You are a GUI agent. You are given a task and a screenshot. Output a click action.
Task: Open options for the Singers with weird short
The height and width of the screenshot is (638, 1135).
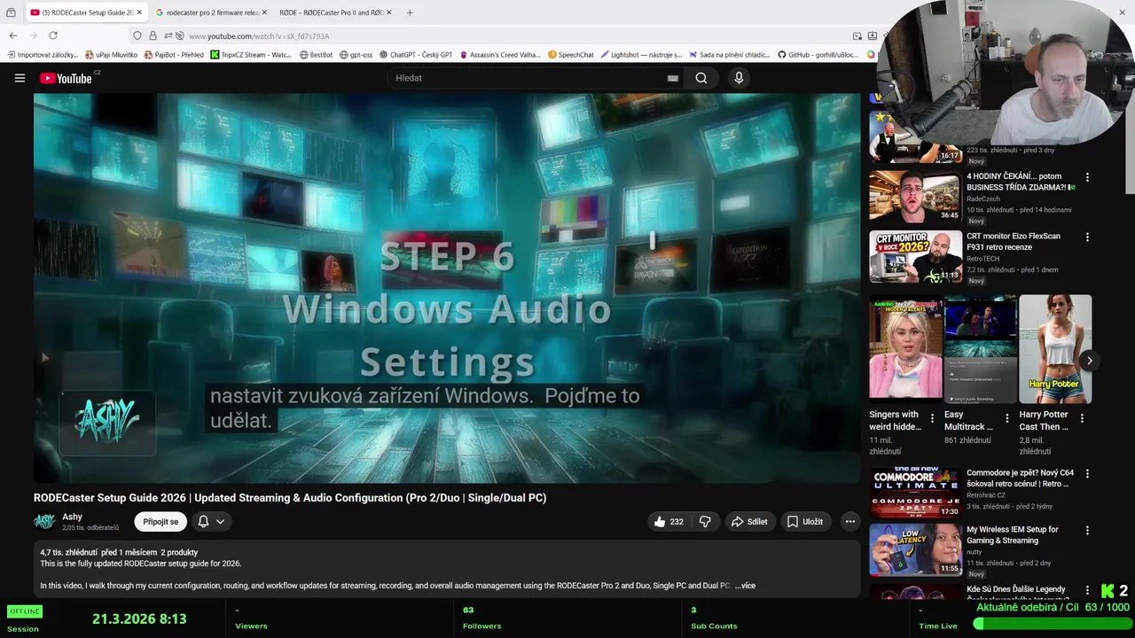click(932, 418)
